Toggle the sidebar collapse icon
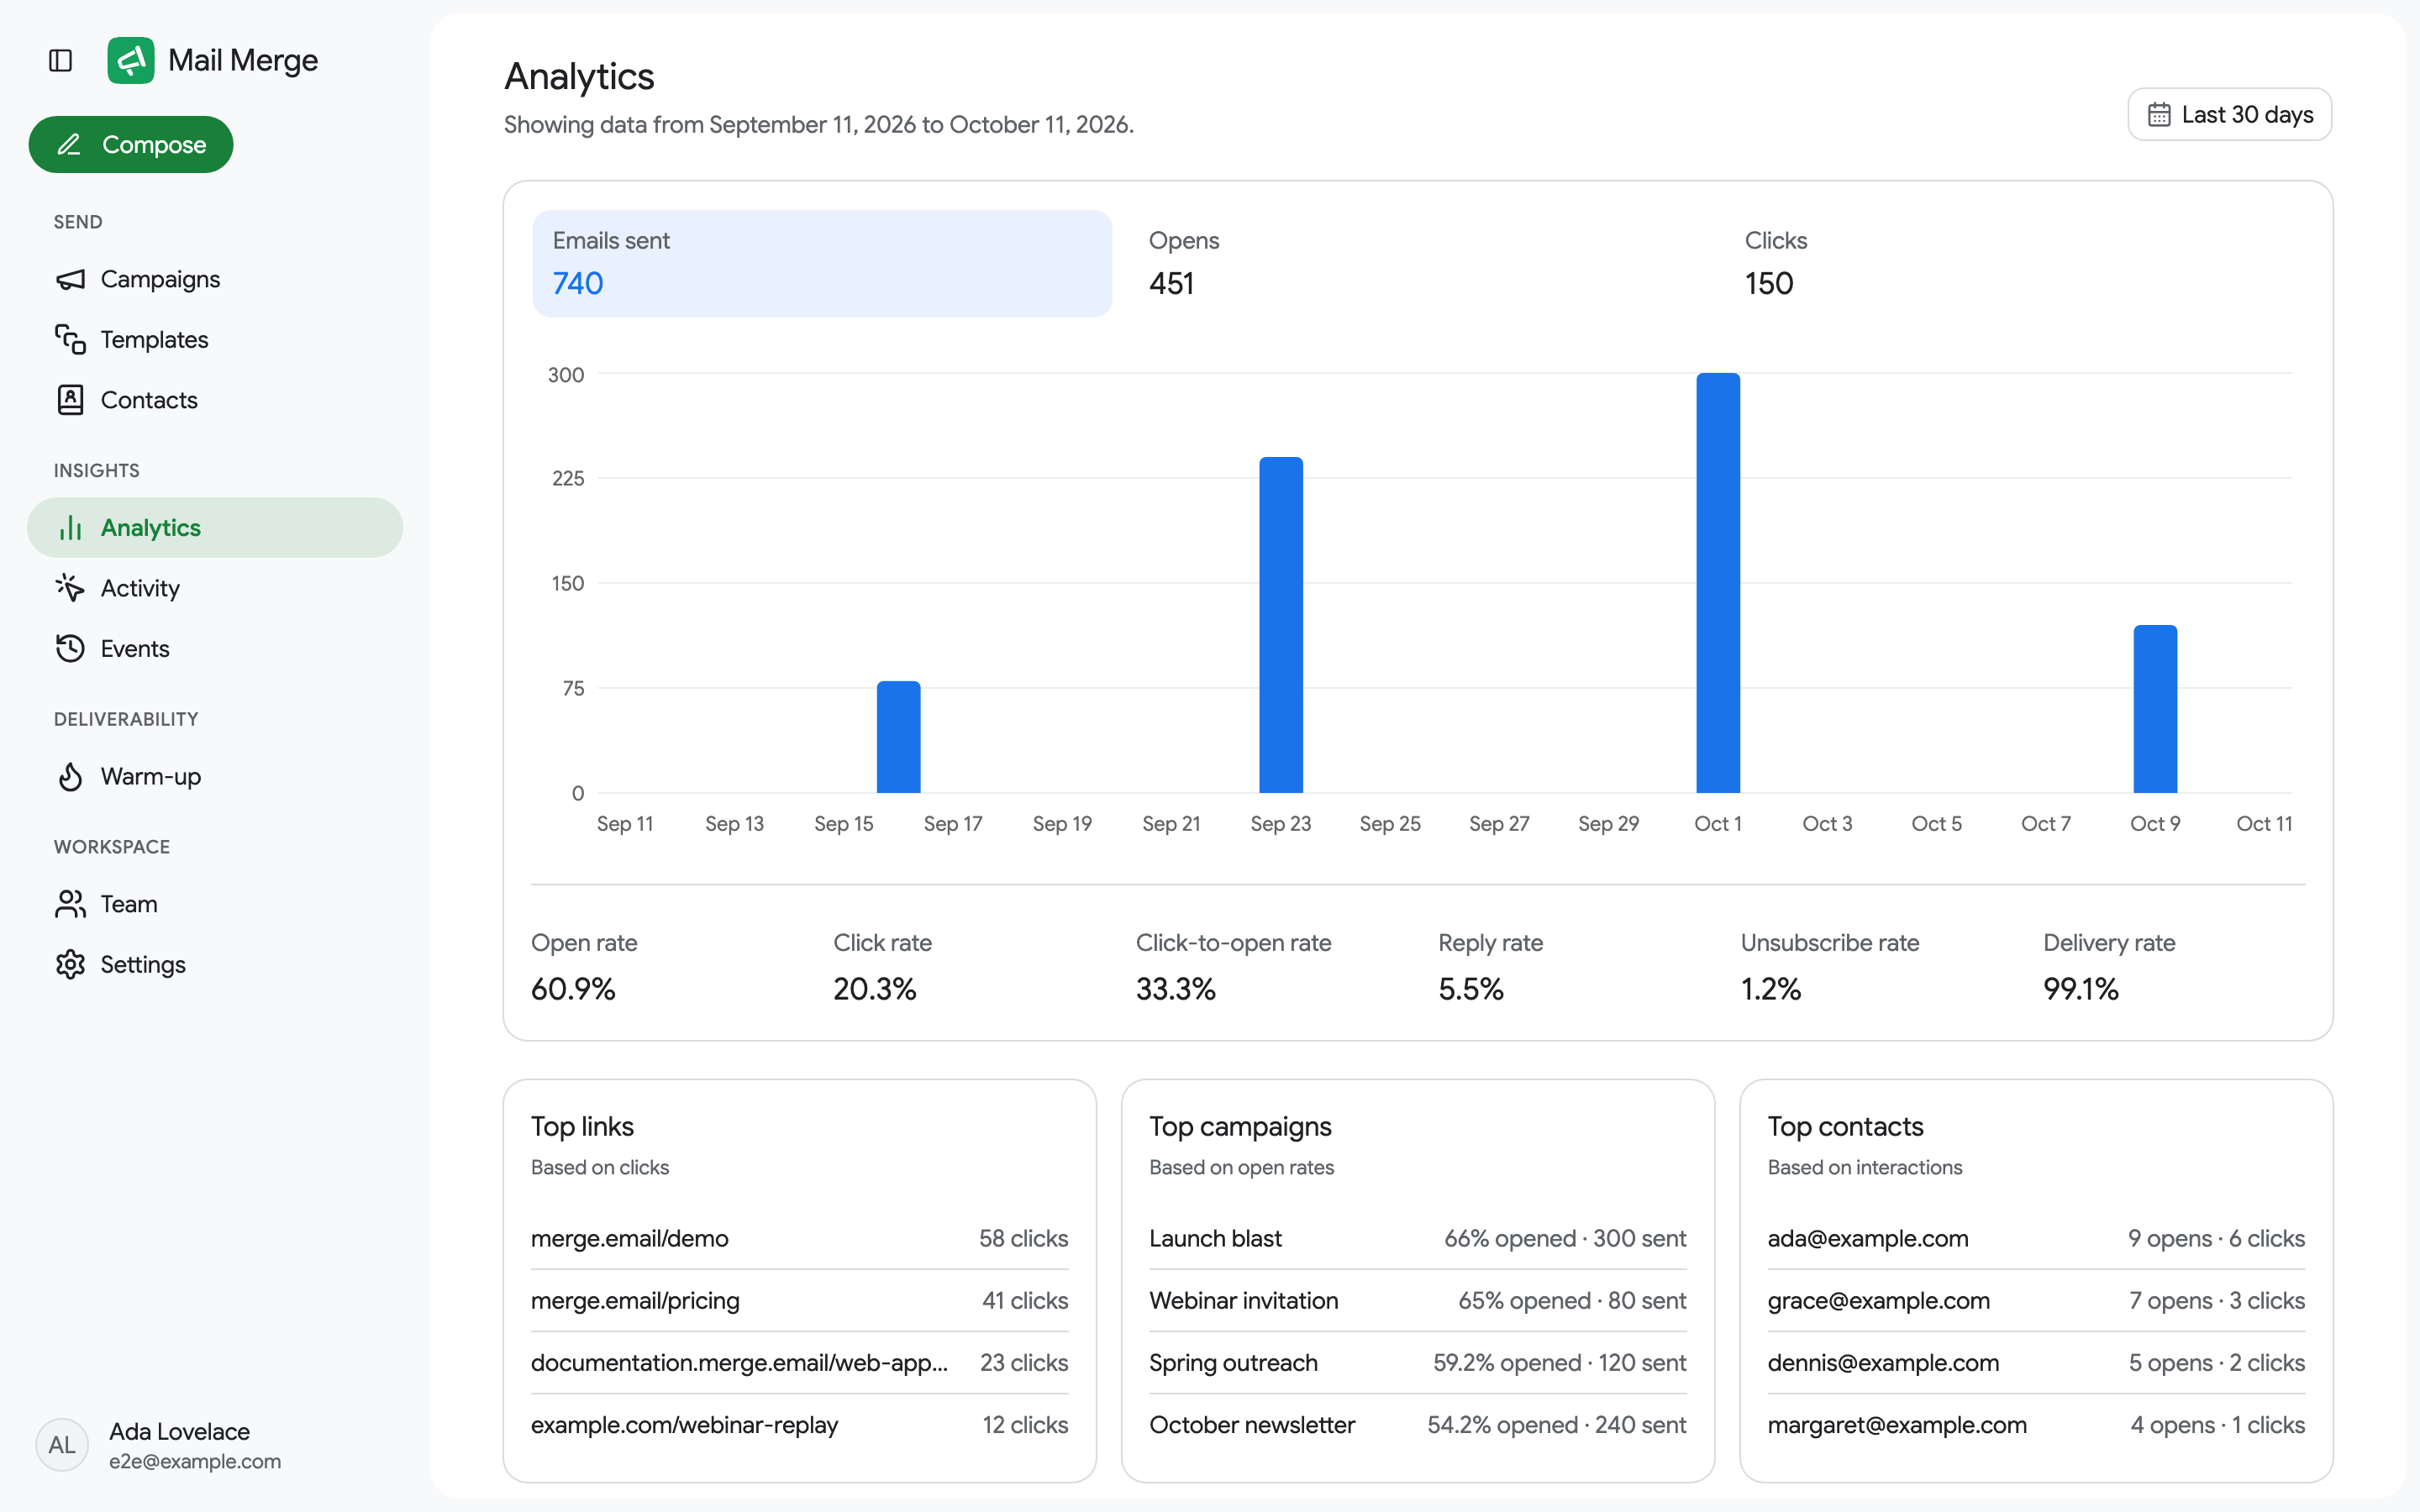The image size is (2420, 1512). click(x=60, y=60)
